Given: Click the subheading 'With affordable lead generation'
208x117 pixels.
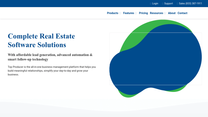Looking at the screenshot, I should click(50, 57).
